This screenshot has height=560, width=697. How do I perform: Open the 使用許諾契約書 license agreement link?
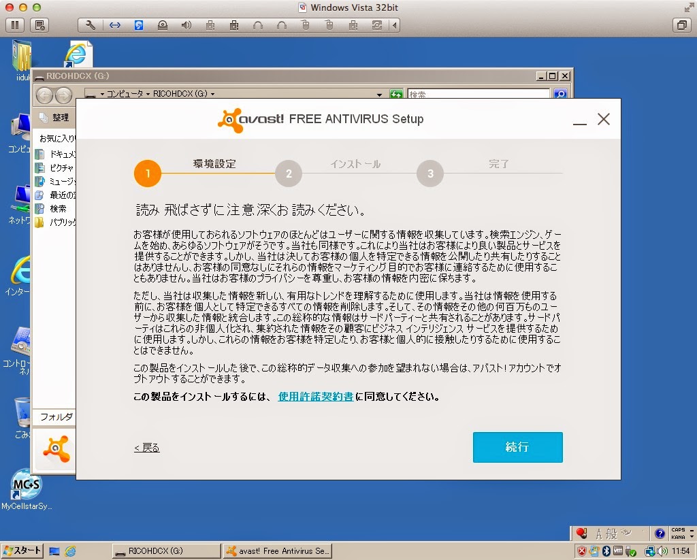pos(316,397)
